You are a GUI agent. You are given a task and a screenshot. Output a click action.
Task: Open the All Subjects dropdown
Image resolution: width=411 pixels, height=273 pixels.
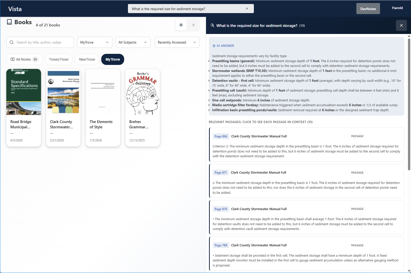pos(133,42)
